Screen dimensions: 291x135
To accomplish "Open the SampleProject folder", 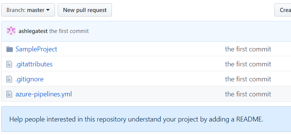I will tap(36, 49).
